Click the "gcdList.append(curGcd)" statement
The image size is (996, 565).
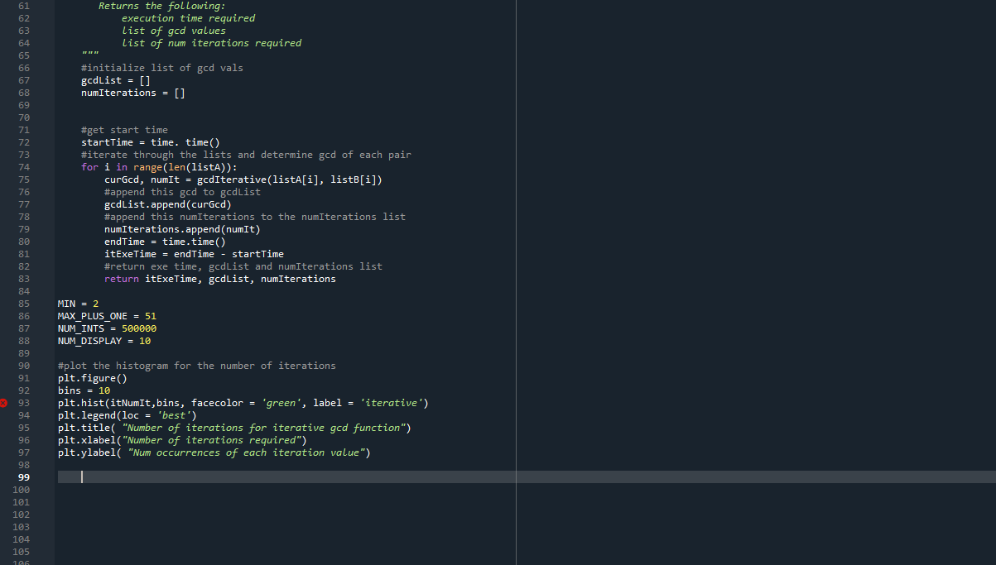tap(168, 204)
